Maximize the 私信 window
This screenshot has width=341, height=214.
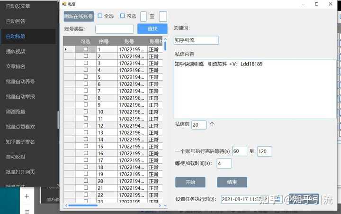click(317, 4)
